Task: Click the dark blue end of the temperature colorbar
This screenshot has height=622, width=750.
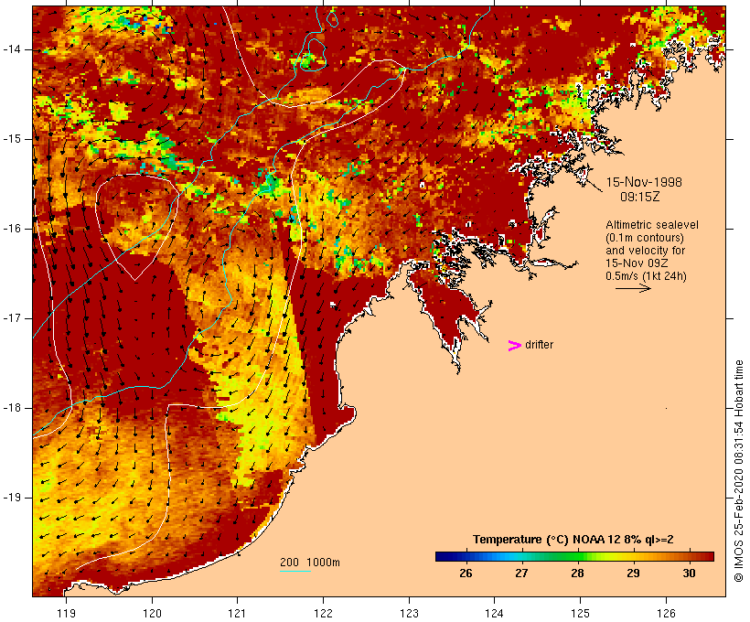Action: pyautogui.click(x=445, y=556)
